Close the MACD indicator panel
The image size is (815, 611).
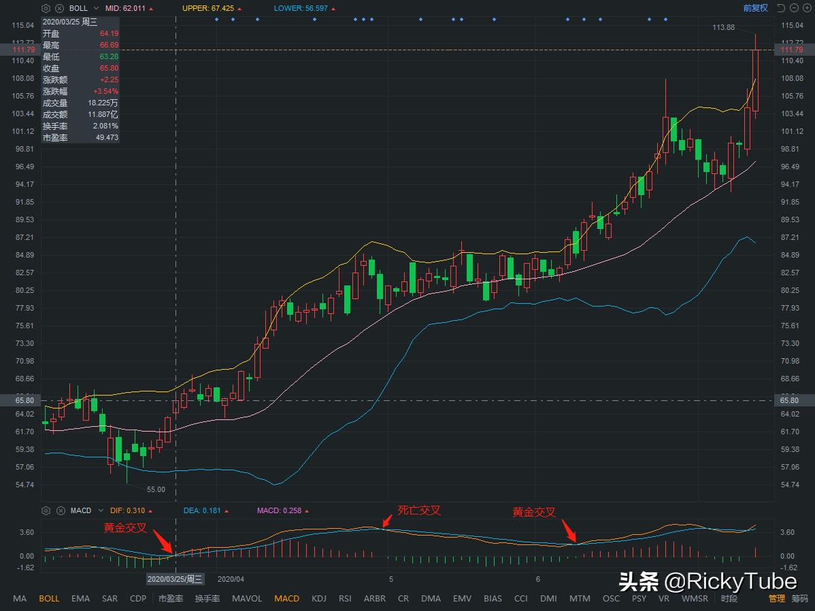[61, 511]
